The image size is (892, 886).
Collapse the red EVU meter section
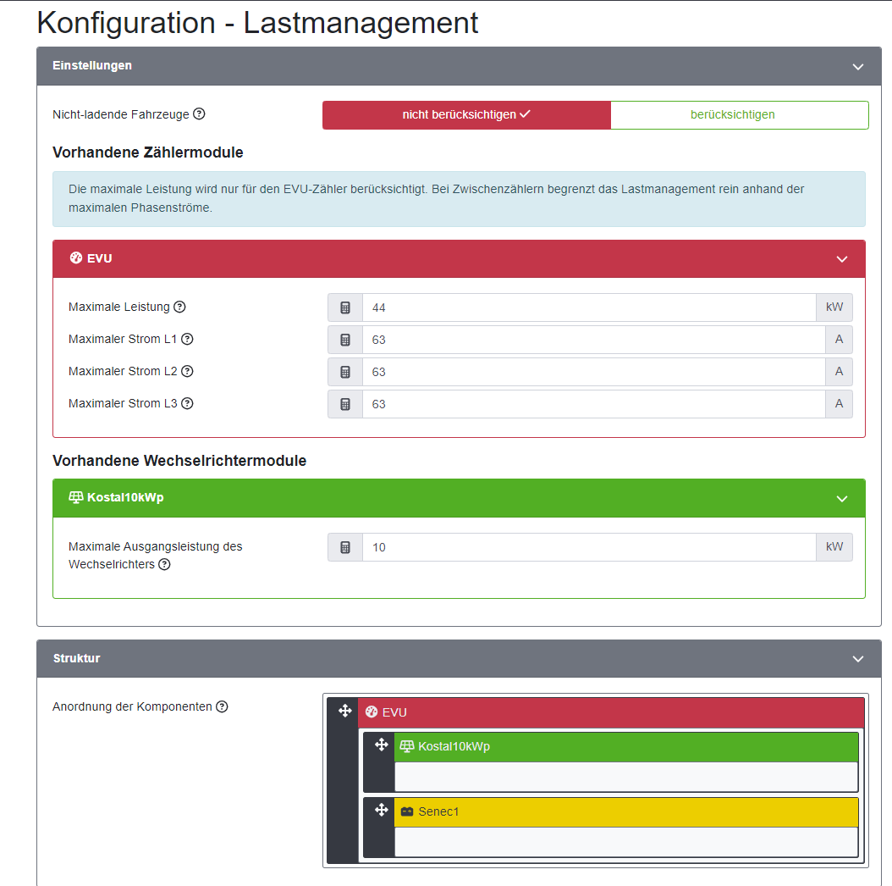pyautogui.click(x=842, y=259)
